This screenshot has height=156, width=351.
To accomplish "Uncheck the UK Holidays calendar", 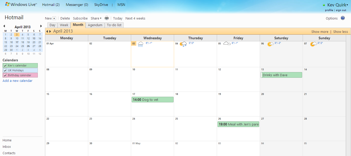I will [x=5, y=70].
